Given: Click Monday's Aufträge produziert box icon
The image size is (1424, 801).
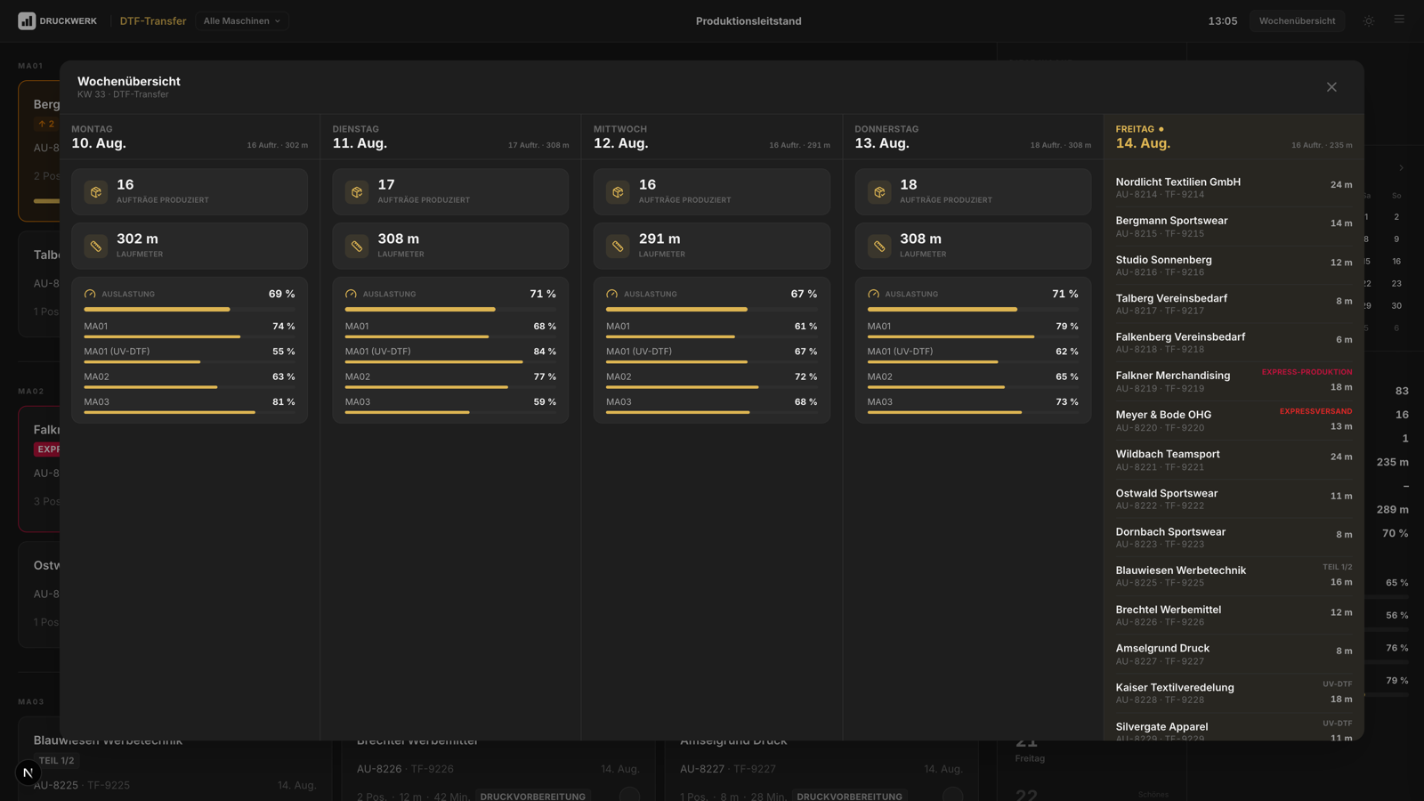Looking at the screenshot, I should 96,191.
